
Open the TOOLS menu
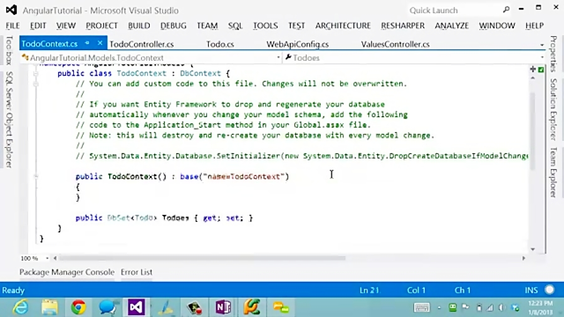coord(265,26)
